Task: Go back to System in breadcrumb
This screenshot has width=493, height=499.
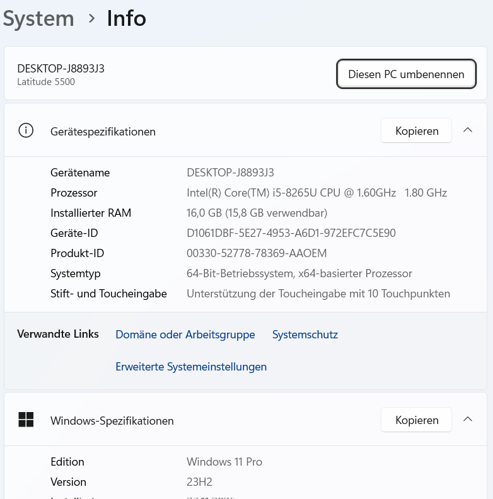Action: [x=38, y=19]
